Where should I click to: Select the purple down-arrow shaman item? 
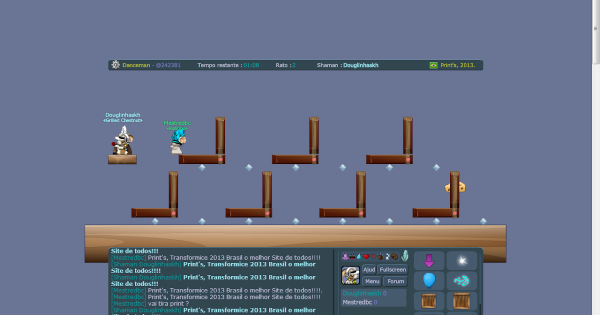click(429, 261)
